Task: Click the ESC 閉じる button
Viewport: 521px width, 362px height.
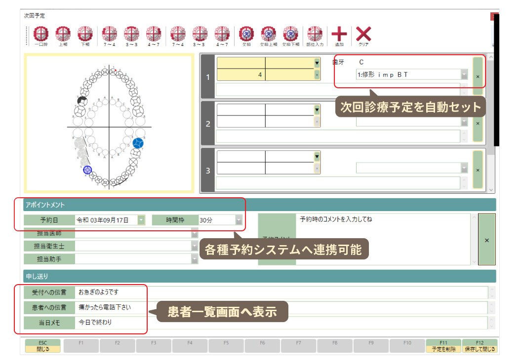Action: [x=42, y=346]
